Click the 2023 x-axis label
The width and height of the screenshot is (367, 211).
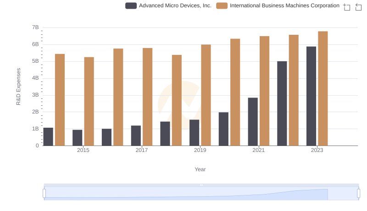[x=317, y=150]
